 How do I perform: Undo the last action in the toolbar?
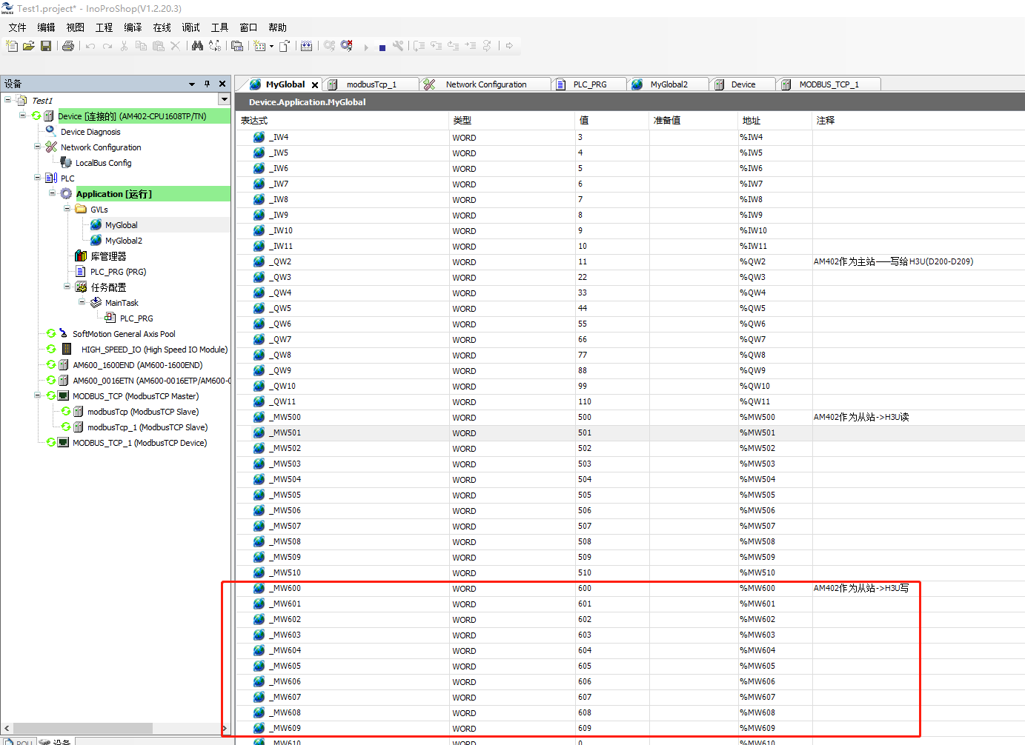coord(90,46)
